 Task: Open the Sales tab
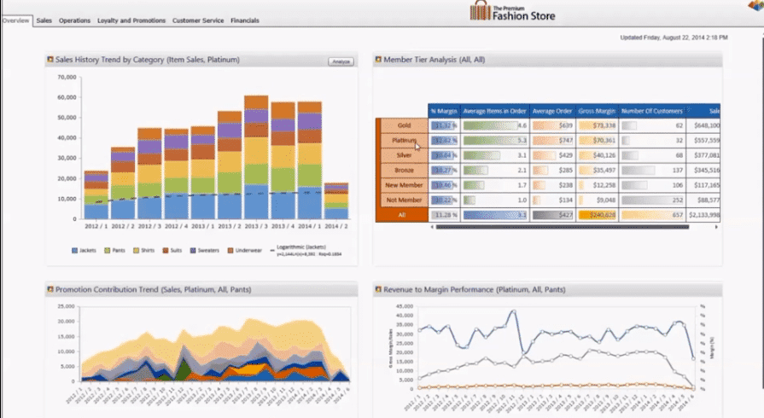(44, 20)
